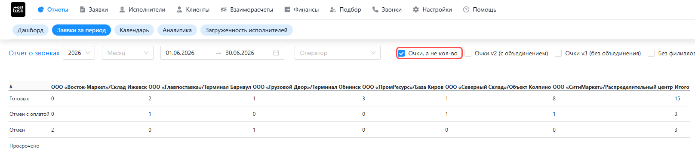Uncheck the Очки, а не кол-во checkbox
The image size is (695, 160).
(x=401, y=53)
